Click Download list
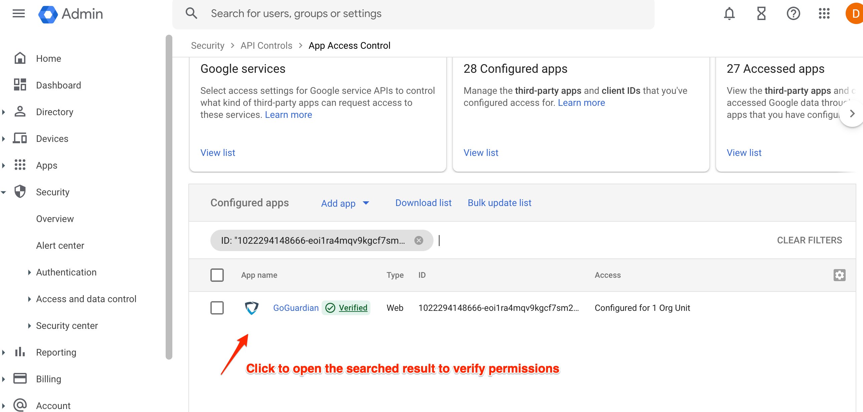The image size is (863, 412). click(423, 203)
